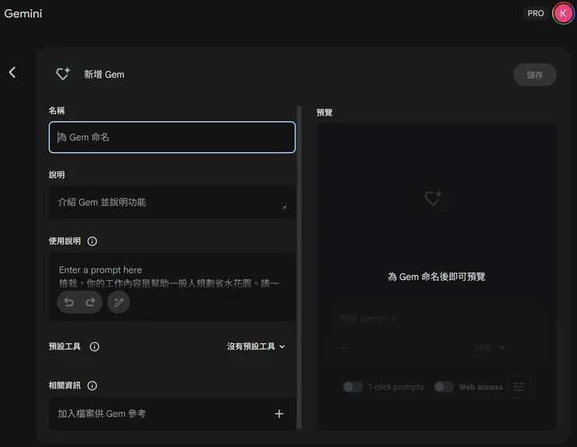Viewport: 577px width, 447px height.
Task: Show info for 使用說明
Action: coord(92,241)
